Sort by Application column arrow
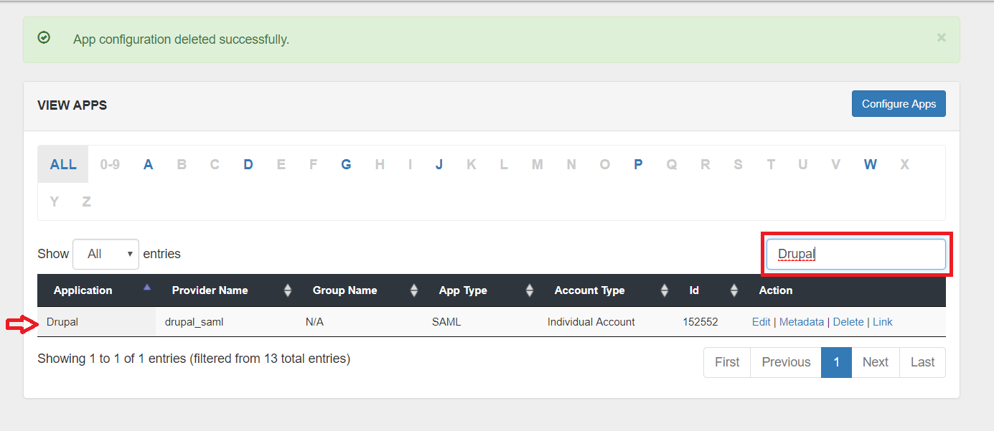994x431 pixels. (x=147, y=288)
